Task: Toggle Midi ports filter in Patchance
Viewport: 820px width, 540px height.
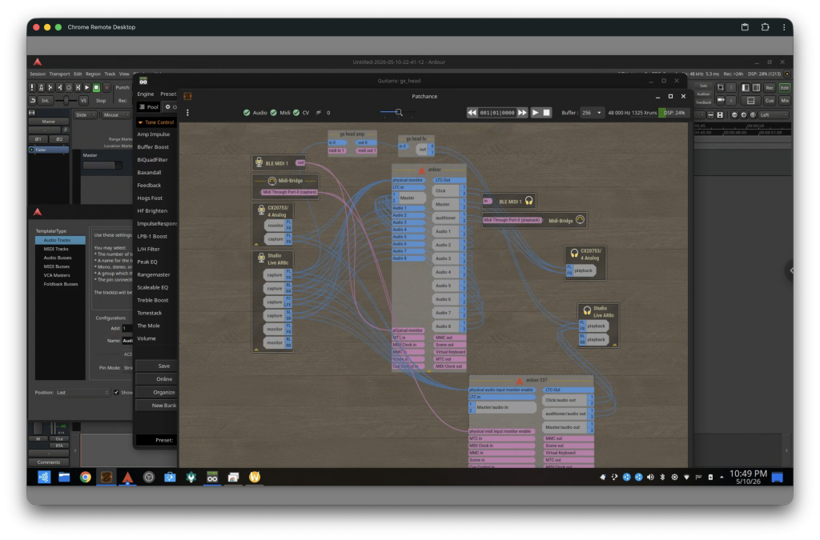Action: (280, 112)
